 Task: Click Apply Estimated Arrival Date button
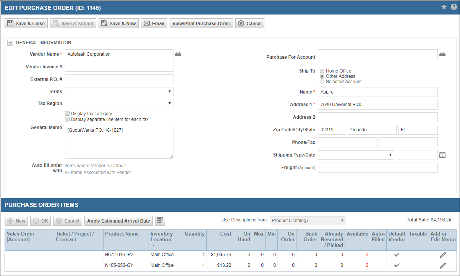click(x=118, y=221)
